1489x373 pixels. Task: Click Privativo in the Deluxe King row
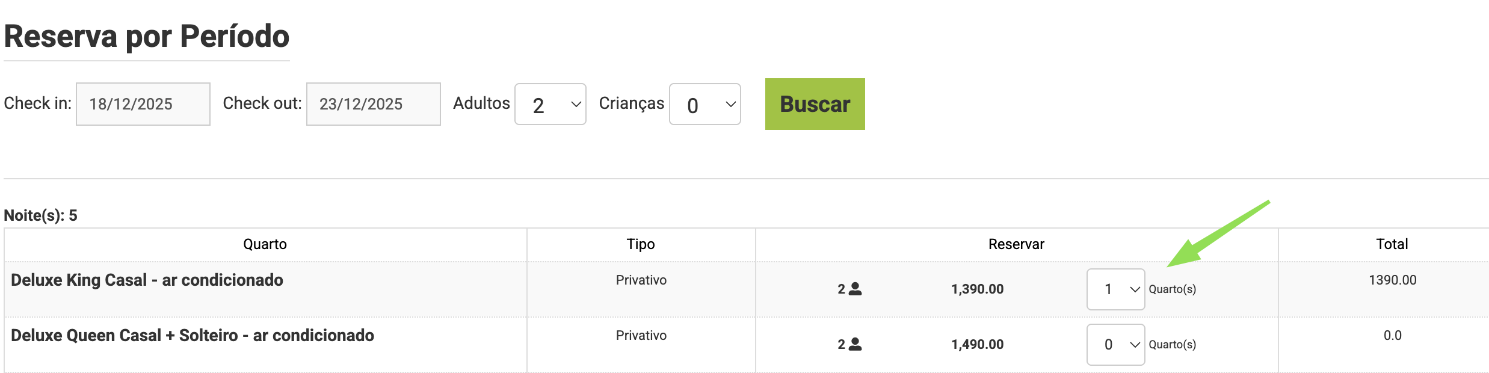641,280
